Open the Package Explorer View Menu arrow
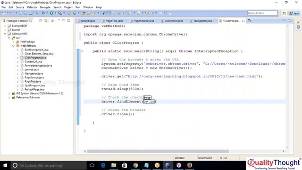Viewport: 302px width, 170px height. pyautogui.click(x=59, y=20)
